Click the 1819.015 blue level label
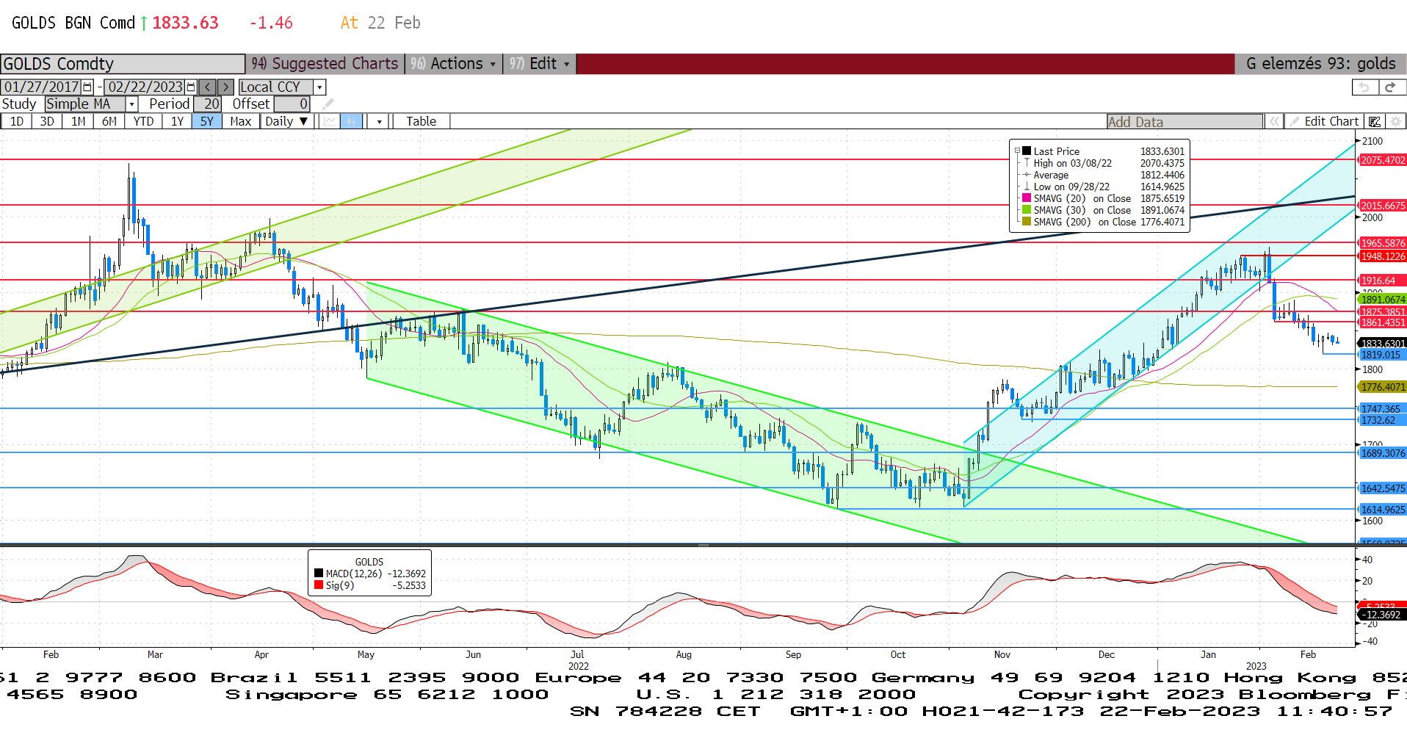The image size is (1407, 752). [x=1382, y=355]
